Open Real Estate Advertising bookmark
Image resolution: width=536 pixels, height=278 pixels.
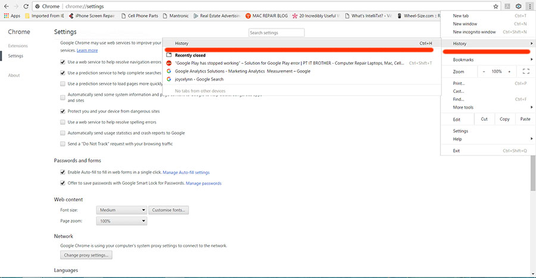point(217,15)
